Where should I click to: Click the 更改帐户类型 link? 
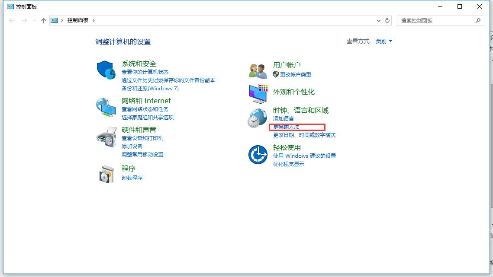tap(296, 74)
